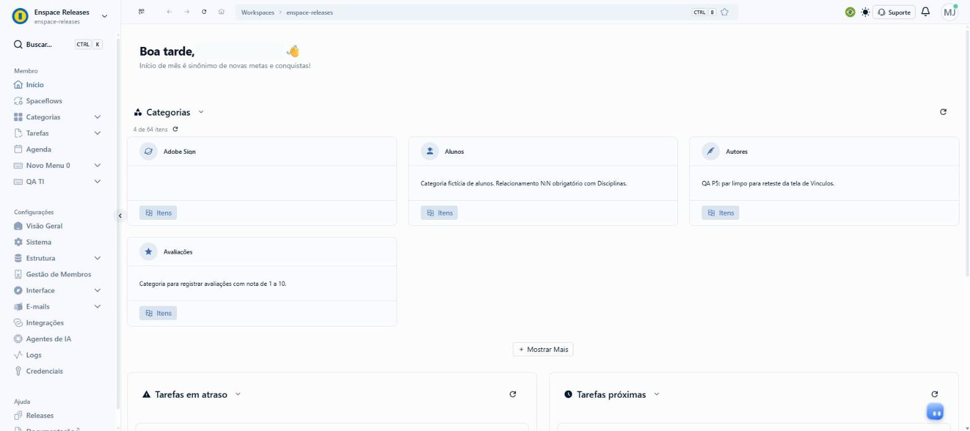Click the Logs sidebar icon
970x431 pixels.
18,355
